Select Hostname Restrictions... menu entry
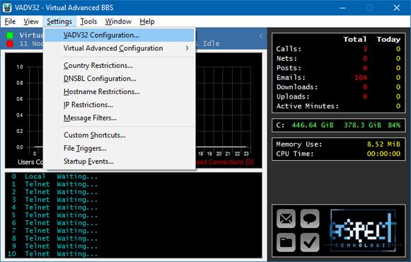Screen dimensions: 411x262 120,91
